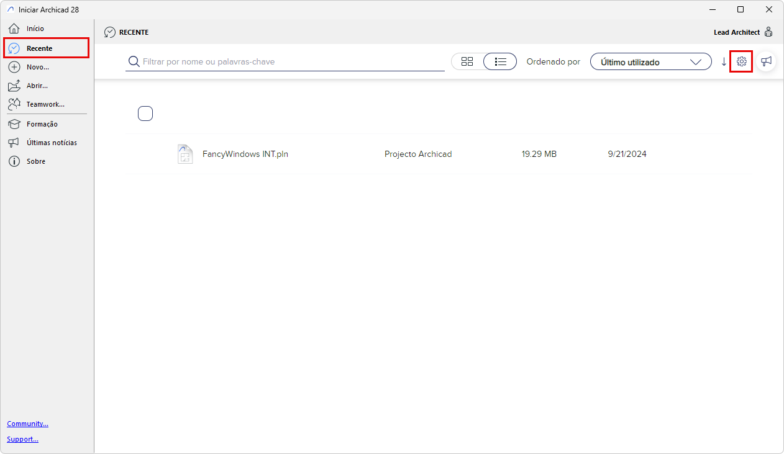The width and height of the screenshot is (784, 454).
Task: Minimize the Iniciar Archicad 28 window
Action: tap(712, 9)
